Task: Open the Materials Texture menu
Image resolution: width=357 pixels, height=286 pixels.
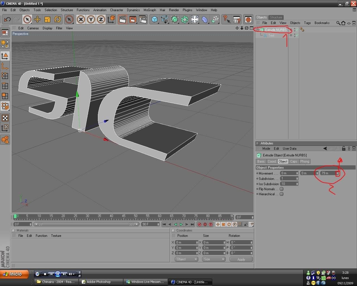Action: tap(56, 236)
